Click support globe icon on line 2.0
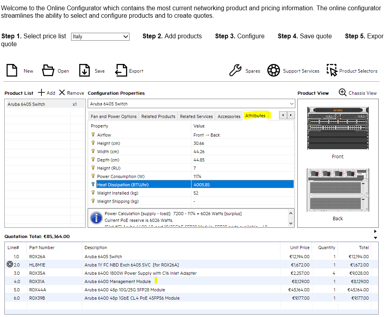Viewport: 385px width, 317px height. click(10, 264)
